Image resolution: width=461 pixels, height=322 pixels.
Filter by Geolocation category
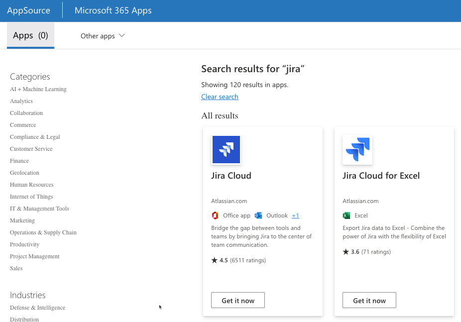pos(24,173)
